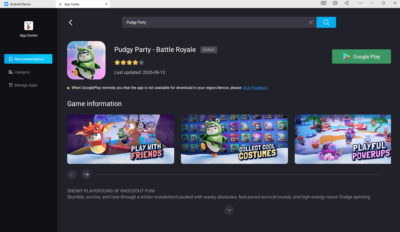Open the Collect Cool Costumes screenshot
Screen dimensions: 400x232
(234, 139)
